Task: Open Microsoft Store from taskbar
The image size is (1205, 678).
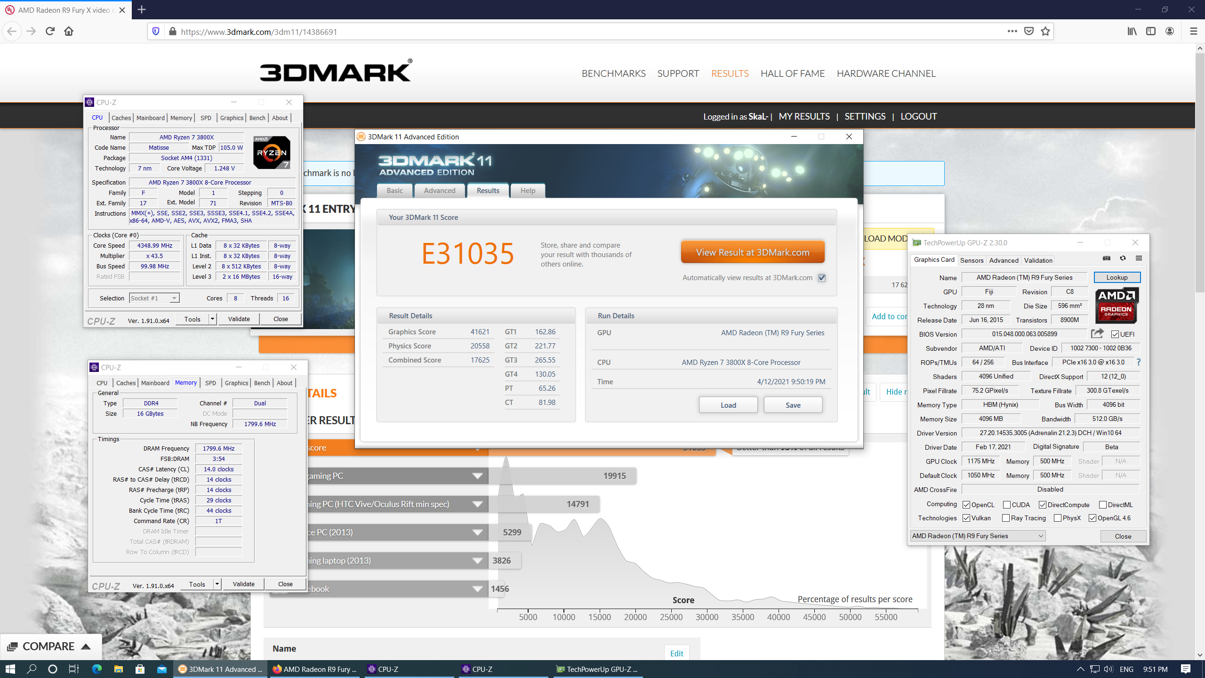Action: pyautogui.click(x=140, y=669)
